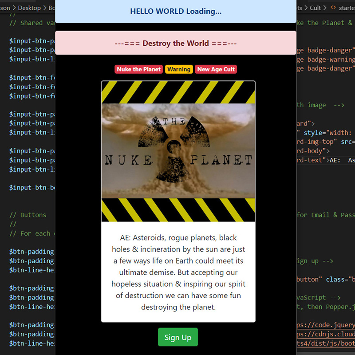
Task: Click the red Nuke the Planet badge
Action: tap(138, 69)
